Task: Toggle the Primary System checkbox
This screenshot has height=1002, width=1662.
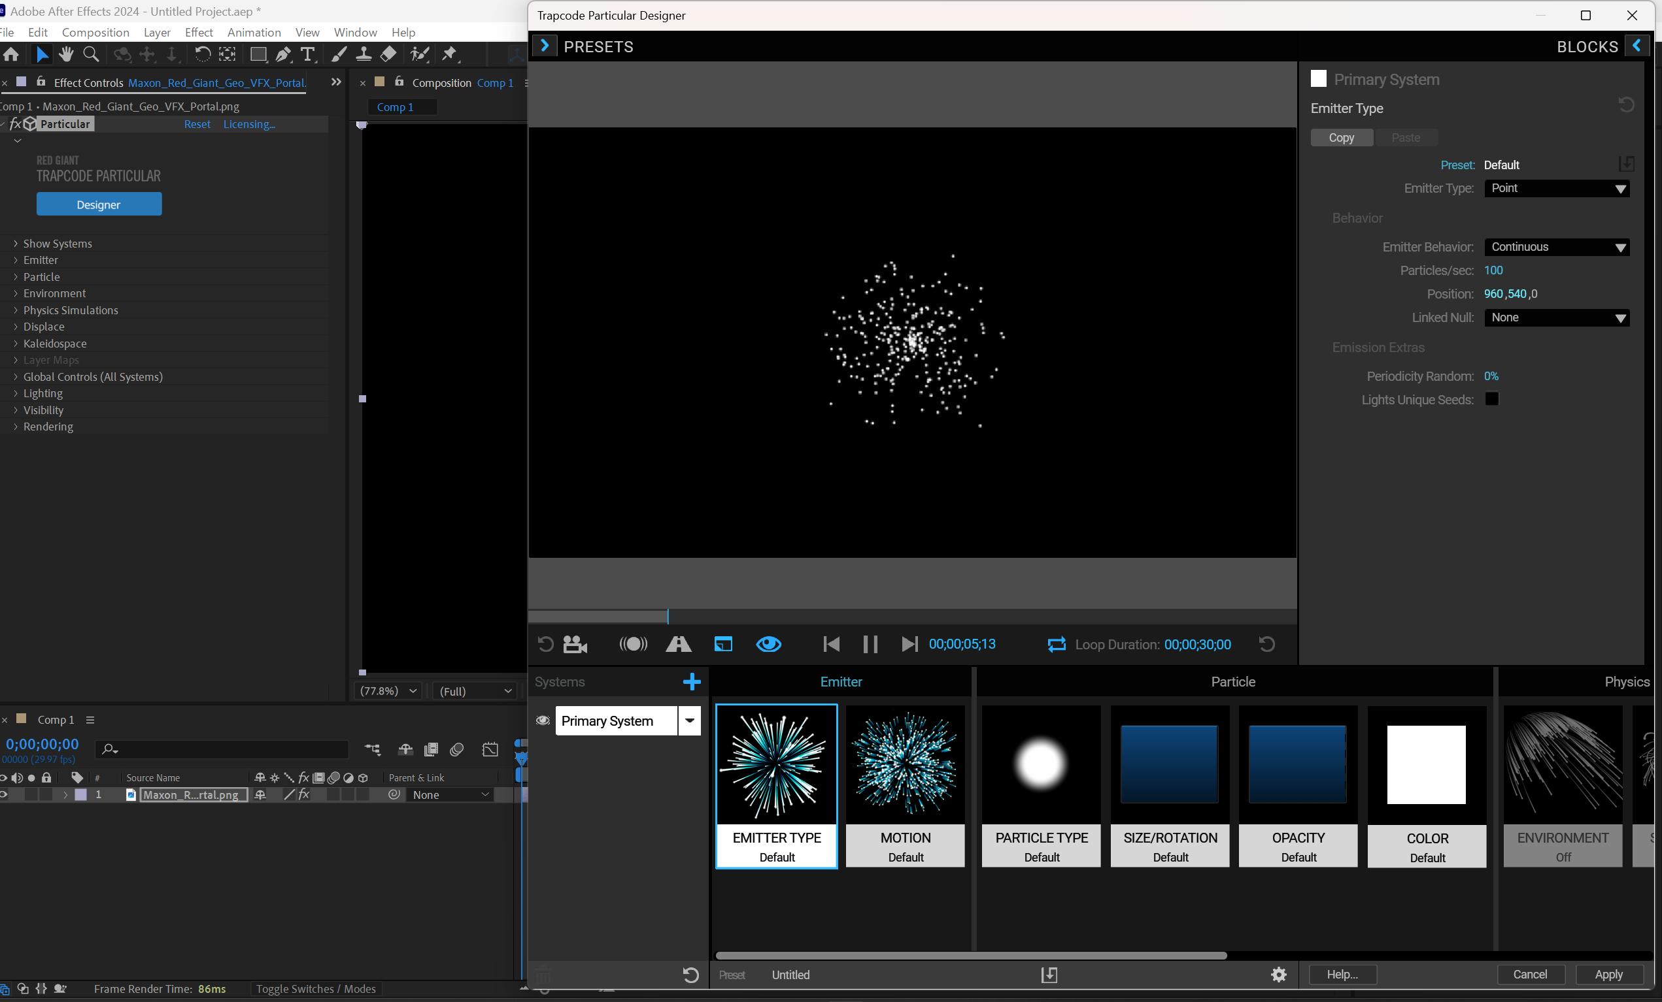Action: coord(1318,79)
